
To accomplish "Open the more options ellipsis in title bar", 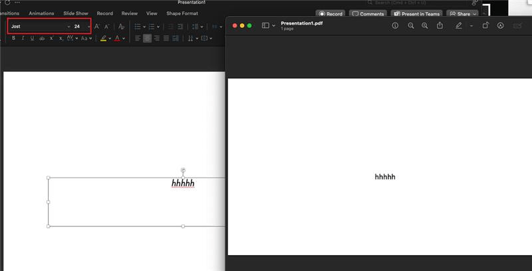I will (17, 3).
